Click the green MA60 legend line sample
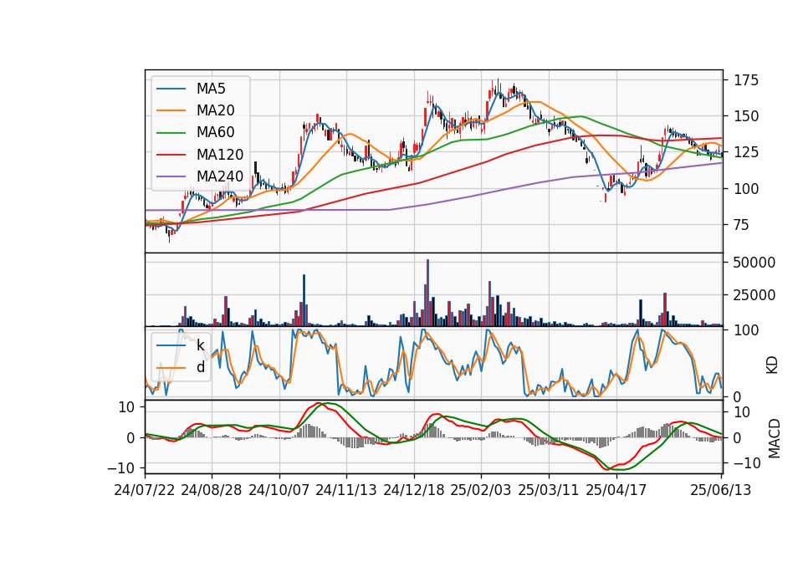The height and width of the screenshot is (577, 803). pyautogui.click(x=171, y=133)
